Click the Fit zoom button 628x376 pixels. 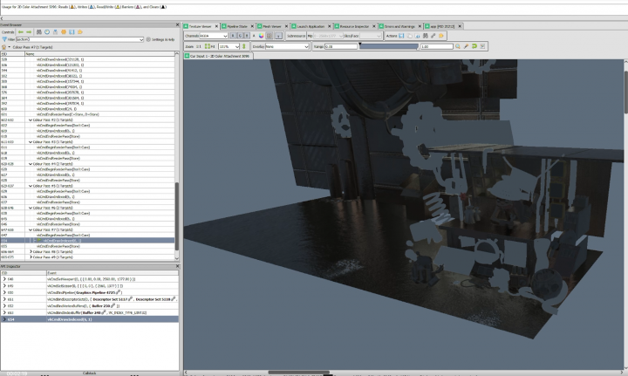pos(210,46)
